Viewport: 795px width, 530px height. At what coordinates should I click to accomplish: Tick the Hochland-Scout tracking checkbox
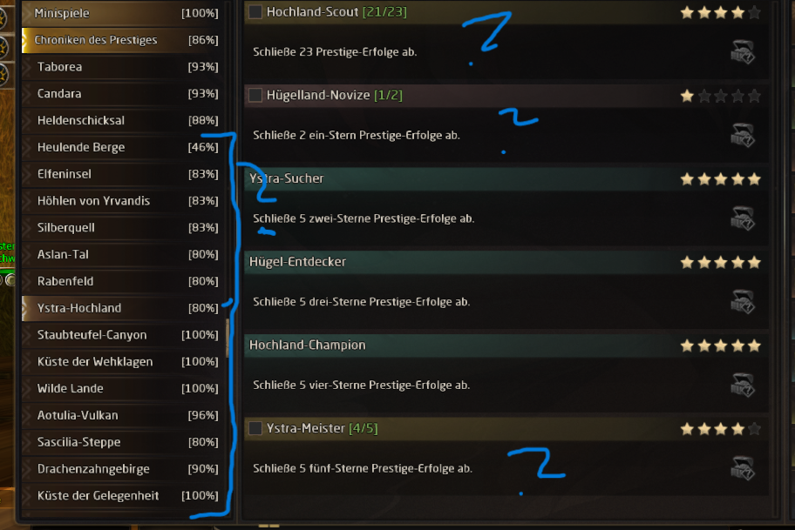(255, 12)
